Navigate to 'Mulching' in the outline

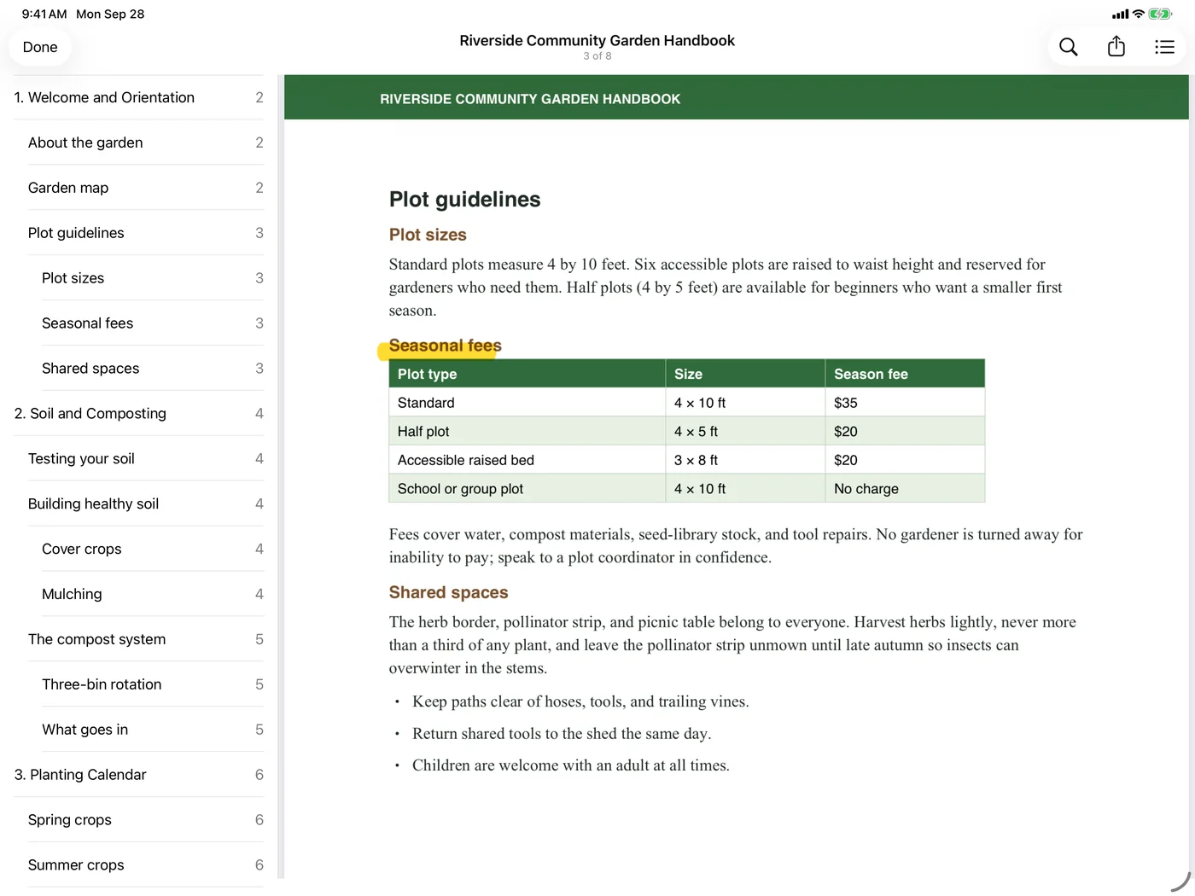[152, 595]
